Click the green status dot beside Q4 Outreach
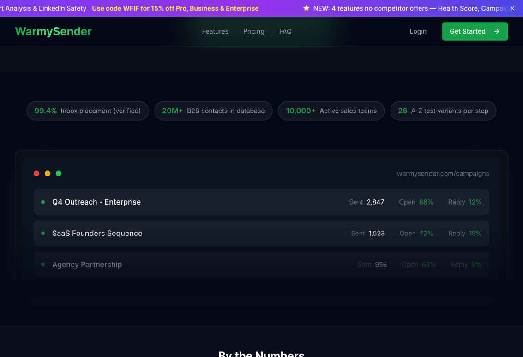Screen dimensions: 523x357 click(x=43, y=202)
